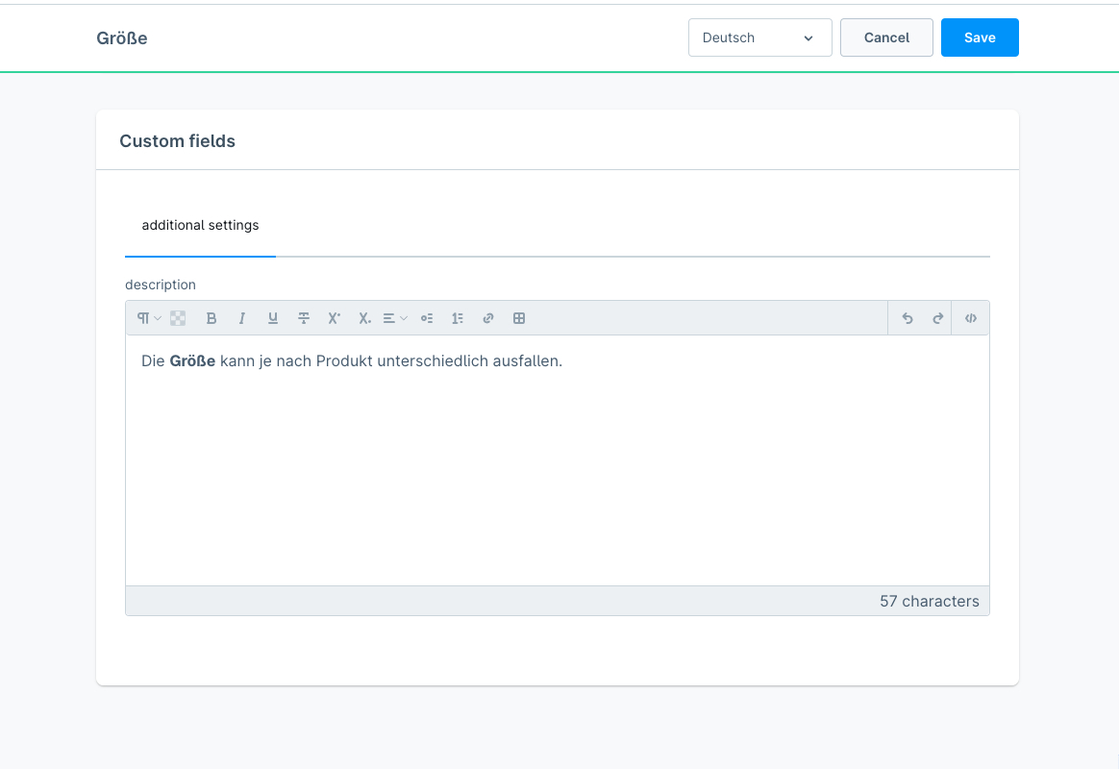This screenshot has height=769, width=1119.
Task: Apply superscript formatting
Action: tap(335, 318)
